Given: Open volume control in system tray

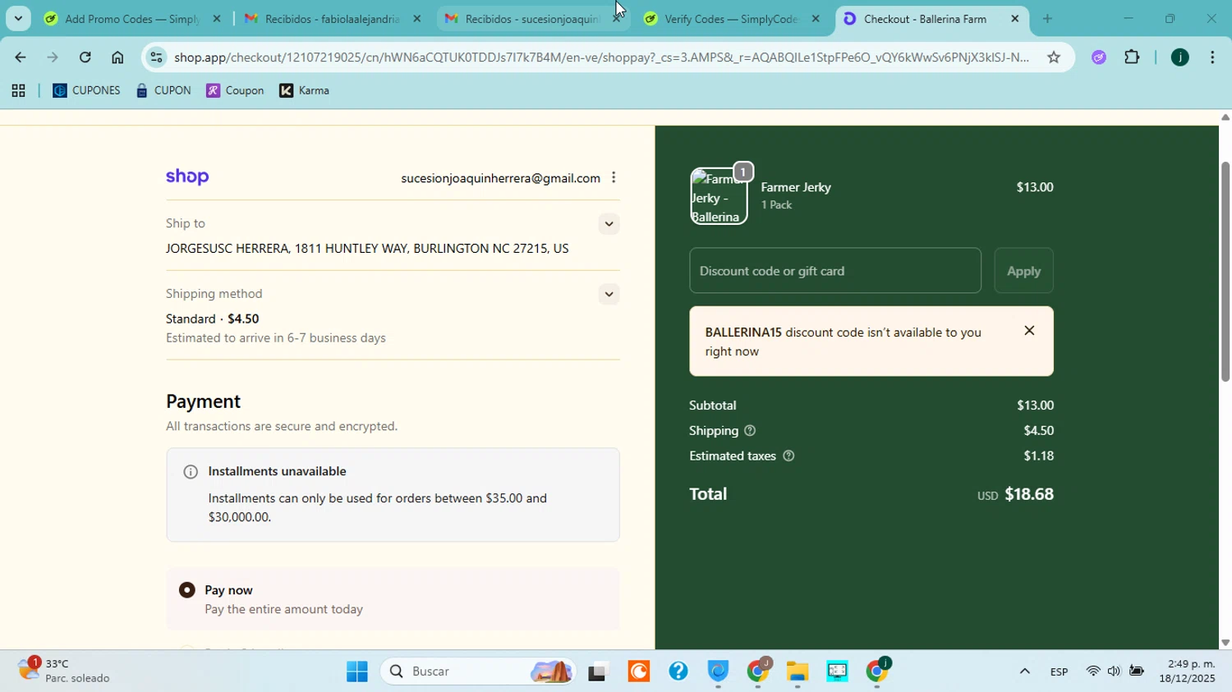Looking at the screenshot, I should pyautogui.click(x=1114, y=671).
